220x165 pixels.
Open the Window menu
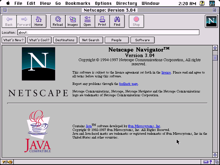point(150,3)
